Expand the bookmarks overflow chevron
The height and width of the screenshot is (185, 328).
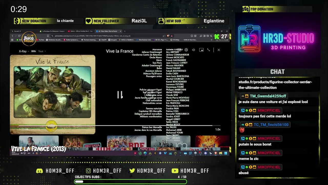point(211,40)
